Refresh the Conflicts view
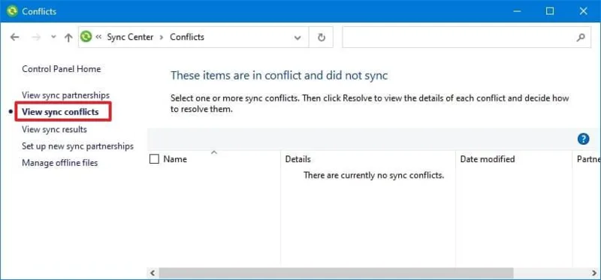Image resolution: width=601 pixels, height=280 pixels. [x=322, y=37]
